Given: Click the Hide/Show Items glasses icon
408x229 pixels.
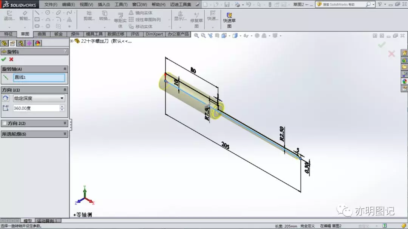Looking at the screenshot, I should coord(246,35).
